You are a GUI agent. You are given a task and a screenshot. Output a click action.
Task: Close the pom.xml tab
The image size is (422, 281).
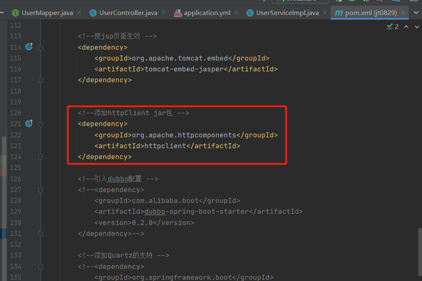pyautogui.click(x=403, y=13)
